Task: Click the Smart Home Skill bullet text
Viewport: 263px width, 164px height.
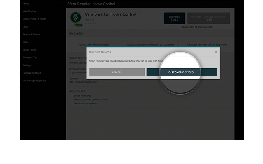Action: (83, 96)
